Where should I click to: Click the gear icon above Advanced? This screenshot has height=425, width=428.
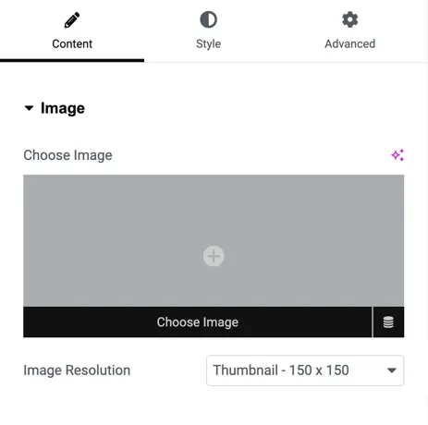[350, 19]
